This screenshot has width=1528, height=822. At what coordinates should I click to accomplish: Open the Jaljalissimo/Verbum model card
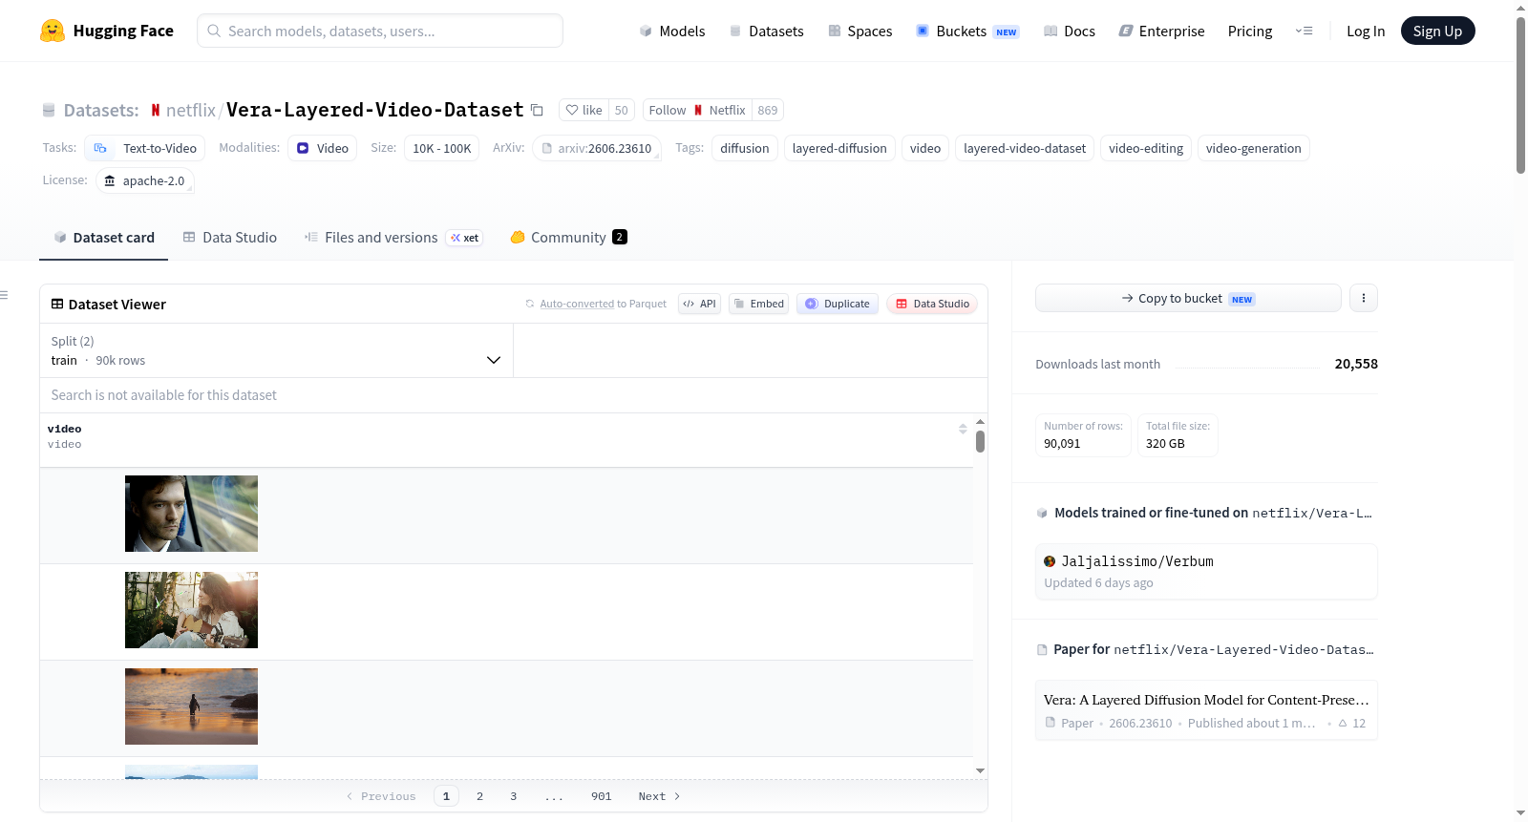[x=1206, y=571]
